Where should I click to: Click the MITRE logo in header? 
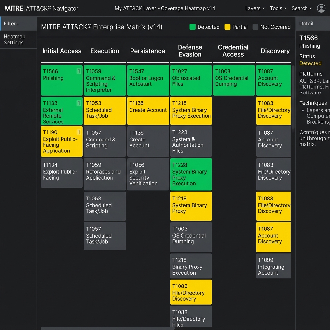point(14,8)
